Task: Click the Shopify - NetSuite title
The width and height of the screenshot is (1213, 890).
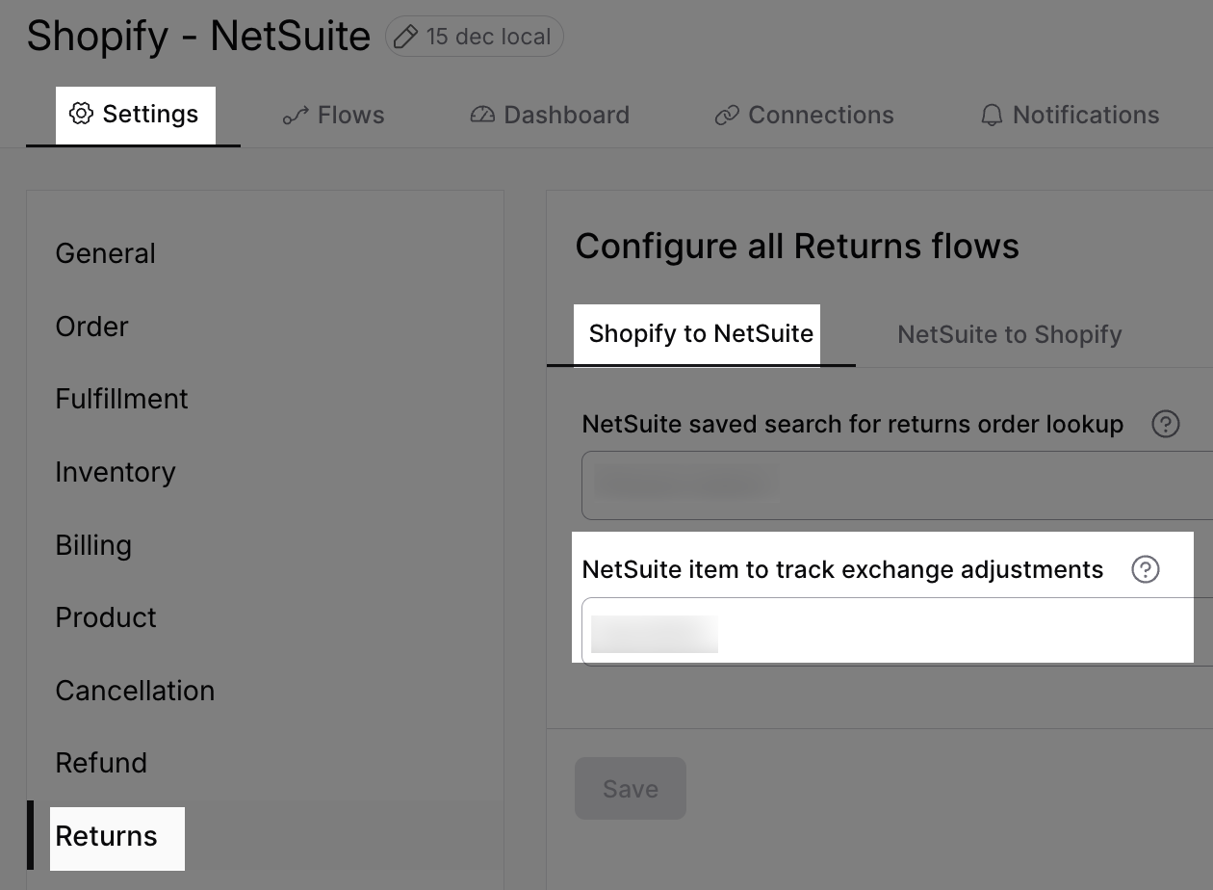Action: point(198,37)
